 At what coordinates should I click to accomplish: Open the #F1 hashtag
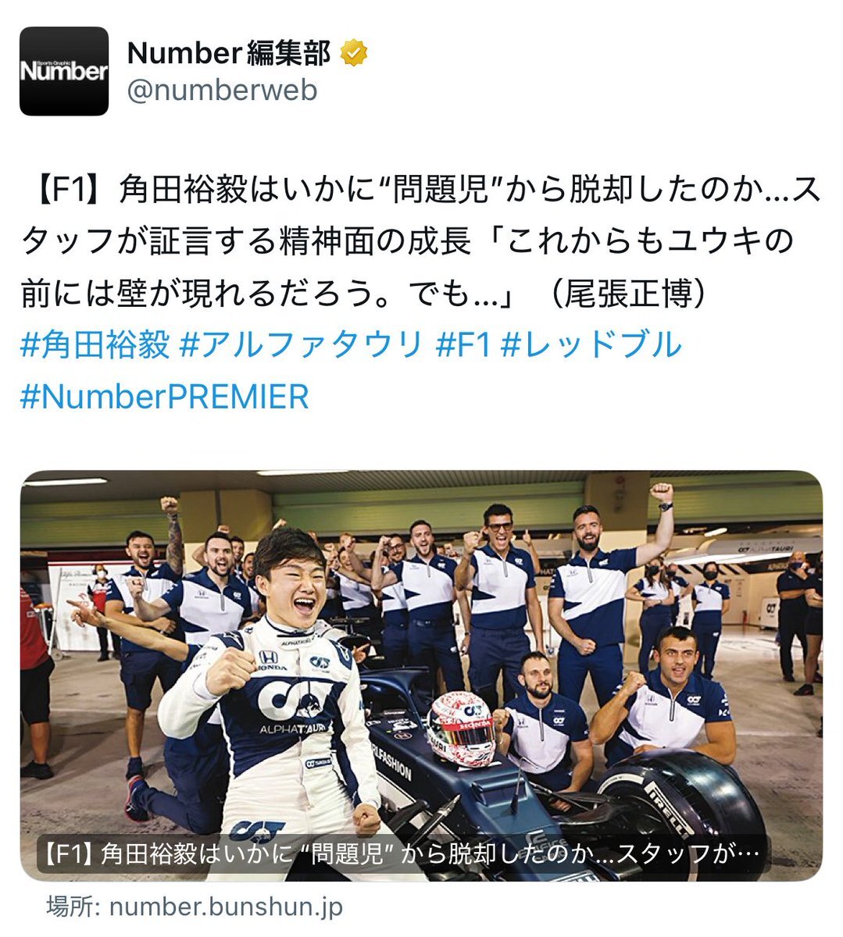463,345
